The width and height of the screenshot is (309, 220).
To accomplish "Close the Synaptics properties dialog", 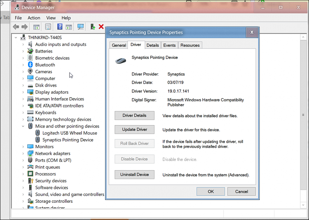I will coord(252,32).
